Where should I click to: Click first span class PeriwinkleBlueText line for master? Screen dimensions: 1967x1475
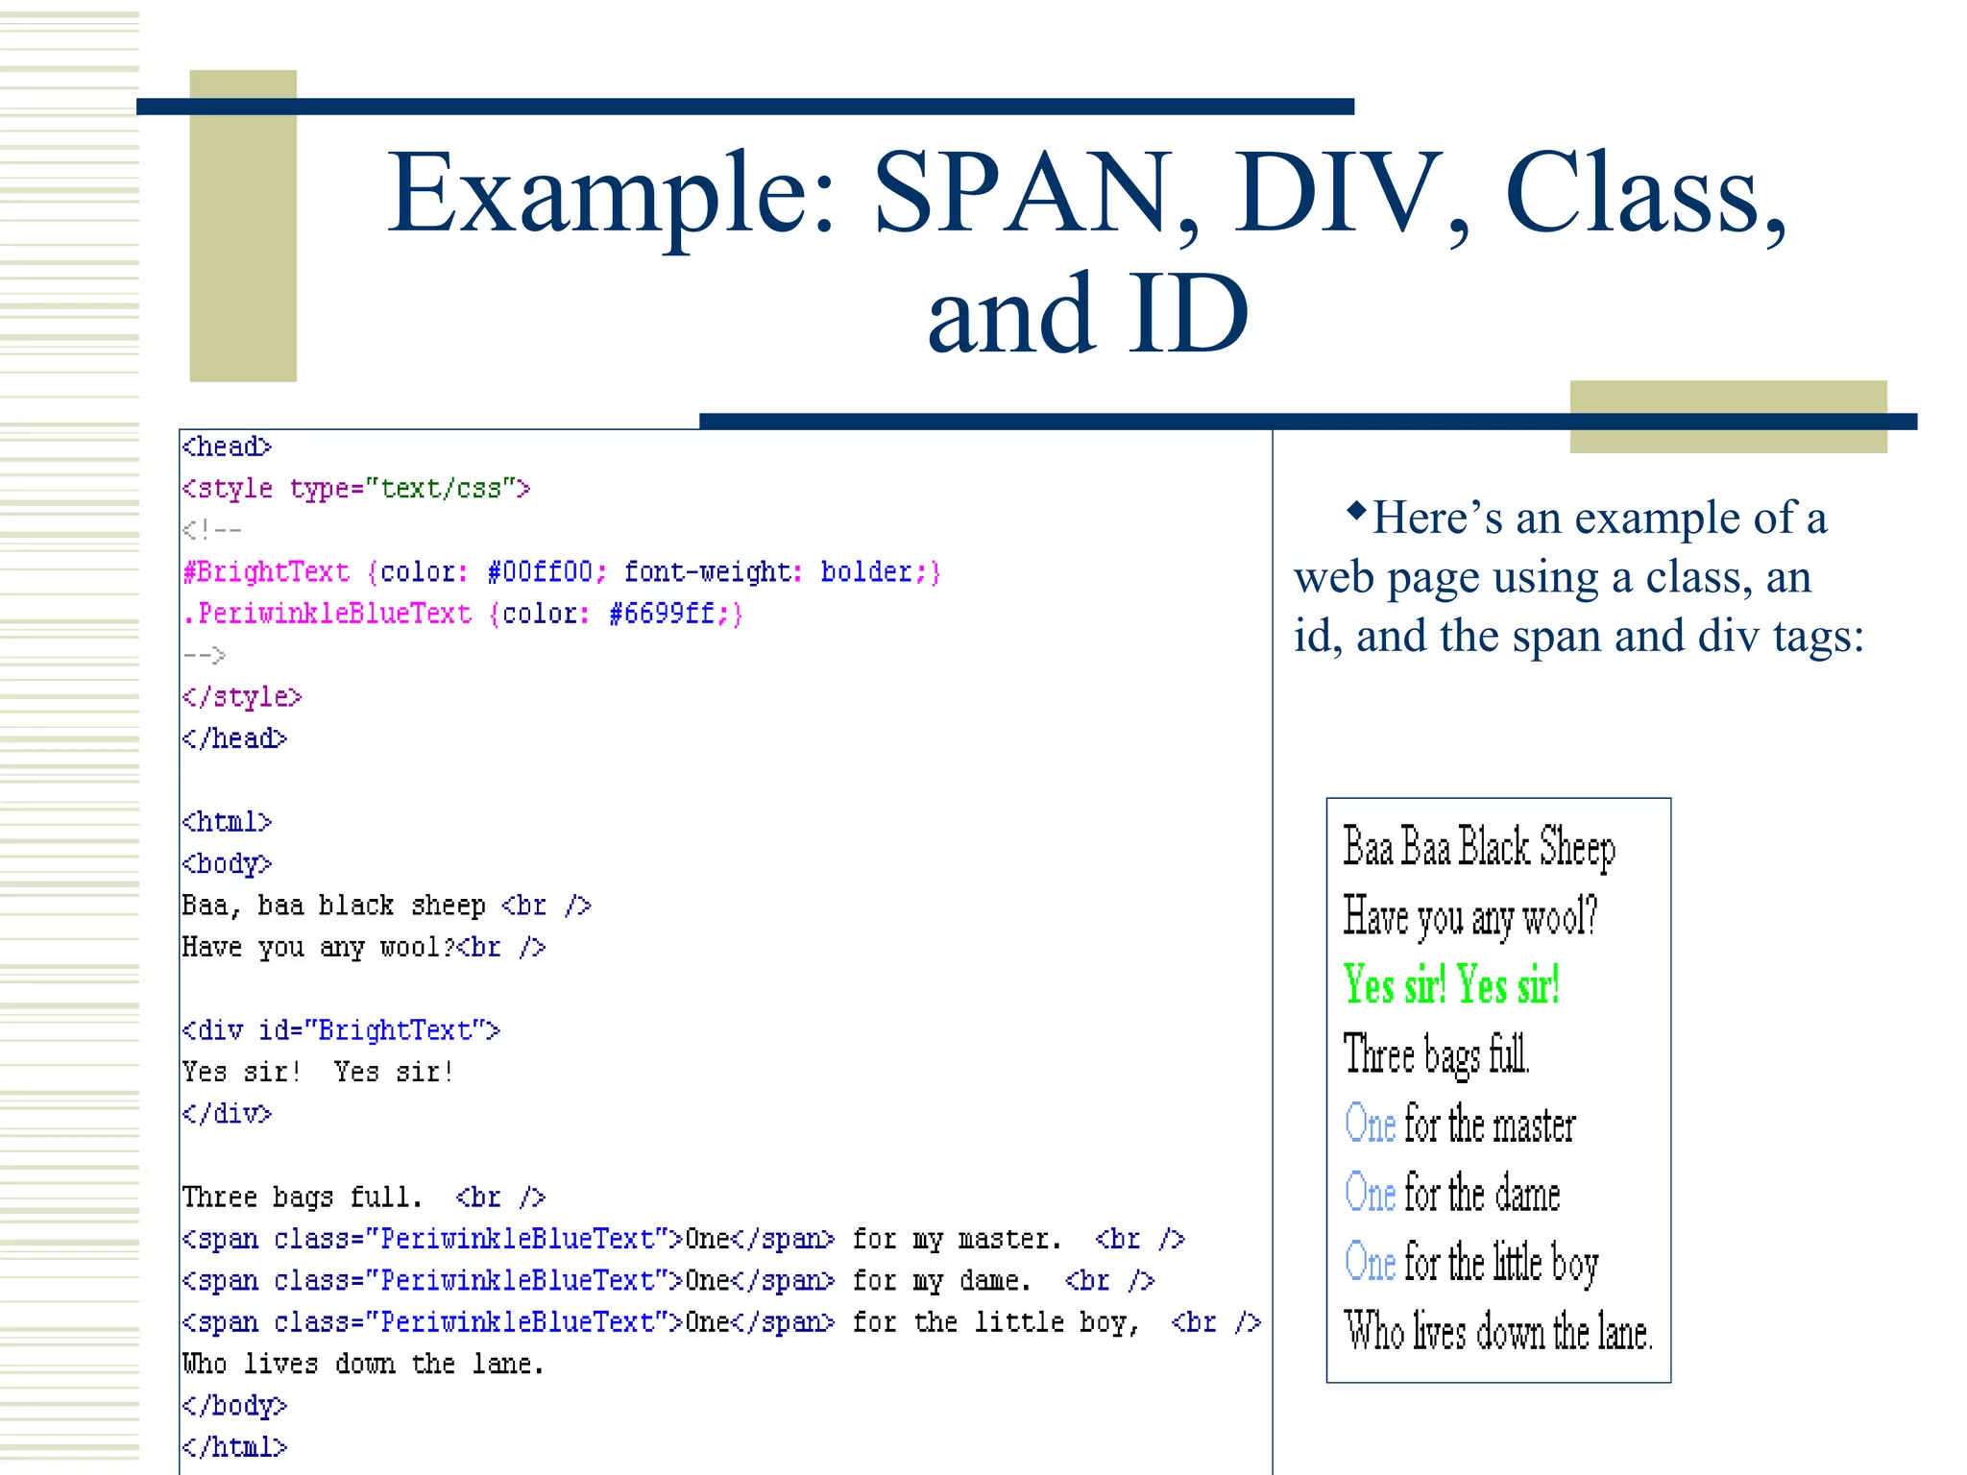[682, 1239]
